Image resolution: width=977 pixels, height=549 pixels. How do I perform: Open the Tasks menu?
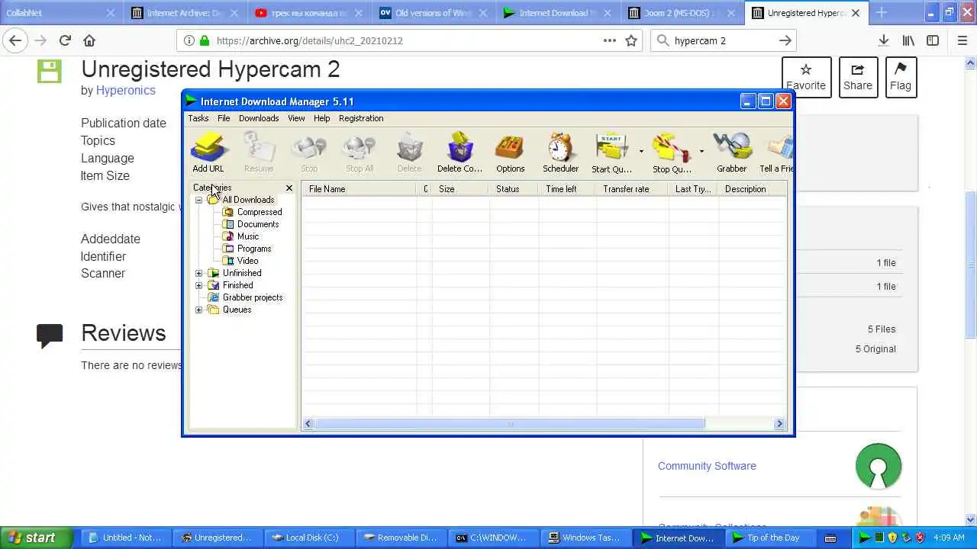click(x=198, y=118)
